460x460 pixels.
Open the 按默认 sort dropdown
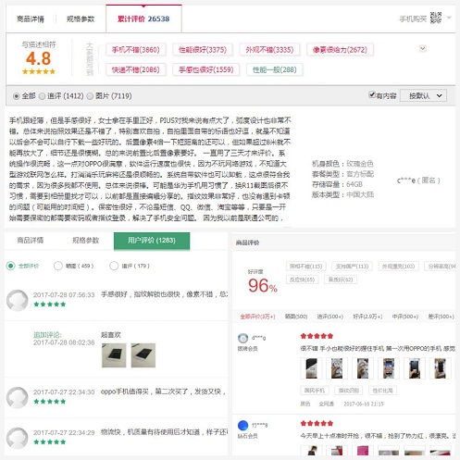pos(423,96)
